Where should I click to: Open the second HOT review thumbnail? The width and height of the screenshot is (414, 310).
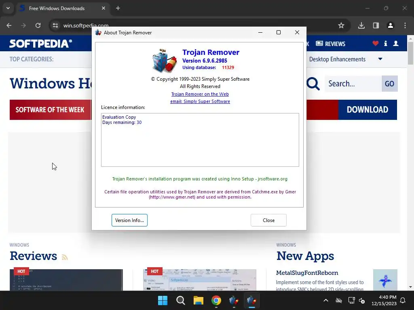(200, 280)
